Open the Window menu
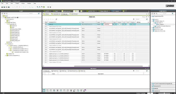176x94 pixels. click(29, 4)
